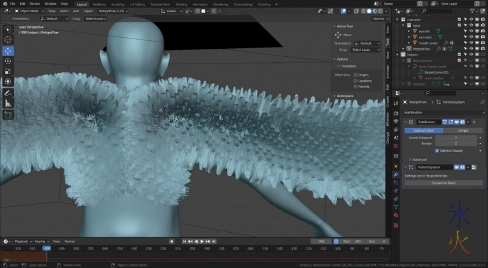Switch to the Shading workspace tab

pyautogui.click(x=181, y=4)
